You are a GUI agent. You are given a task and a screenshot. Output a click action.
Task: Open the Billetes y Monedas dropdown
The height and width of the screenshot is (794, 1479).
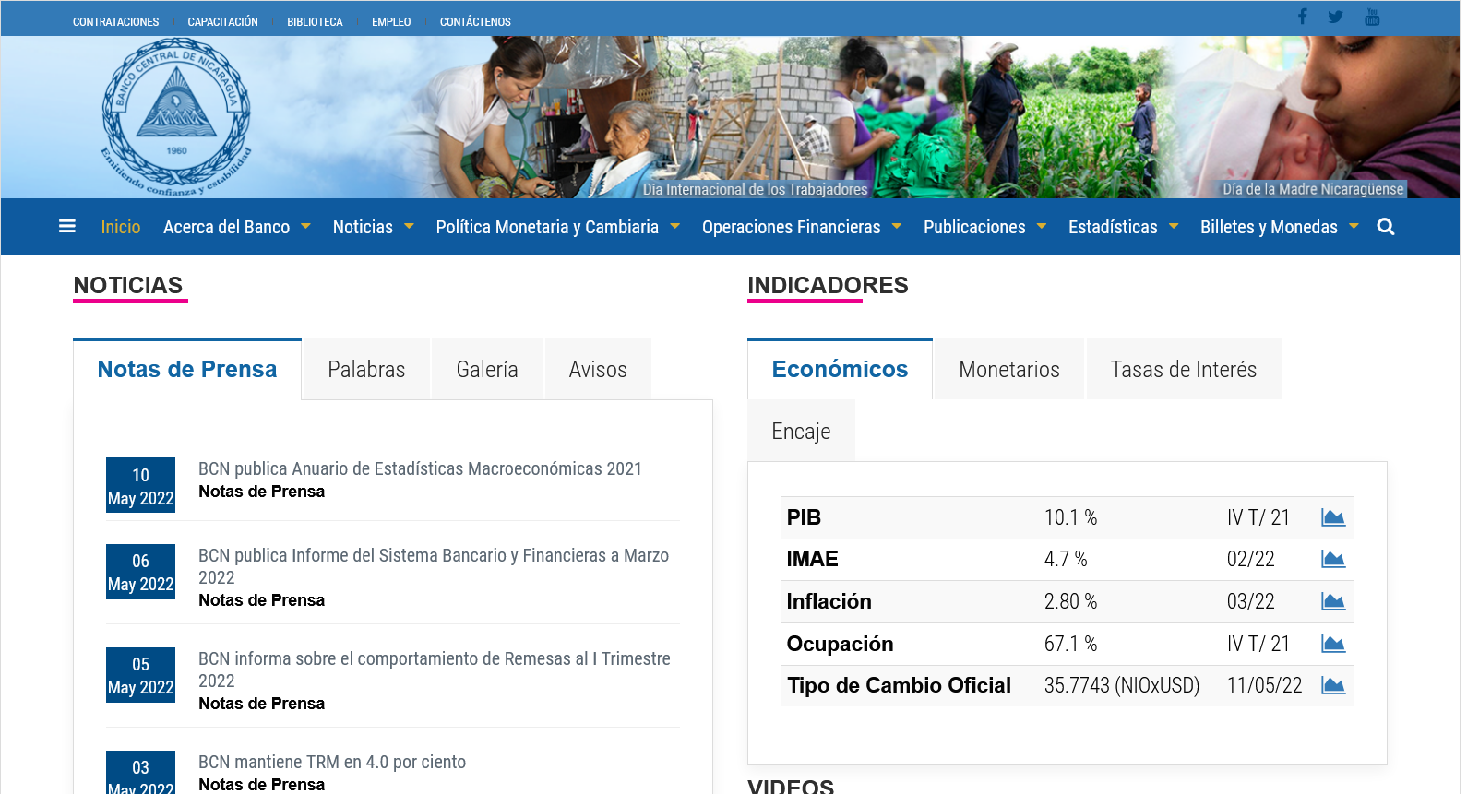1279,227
